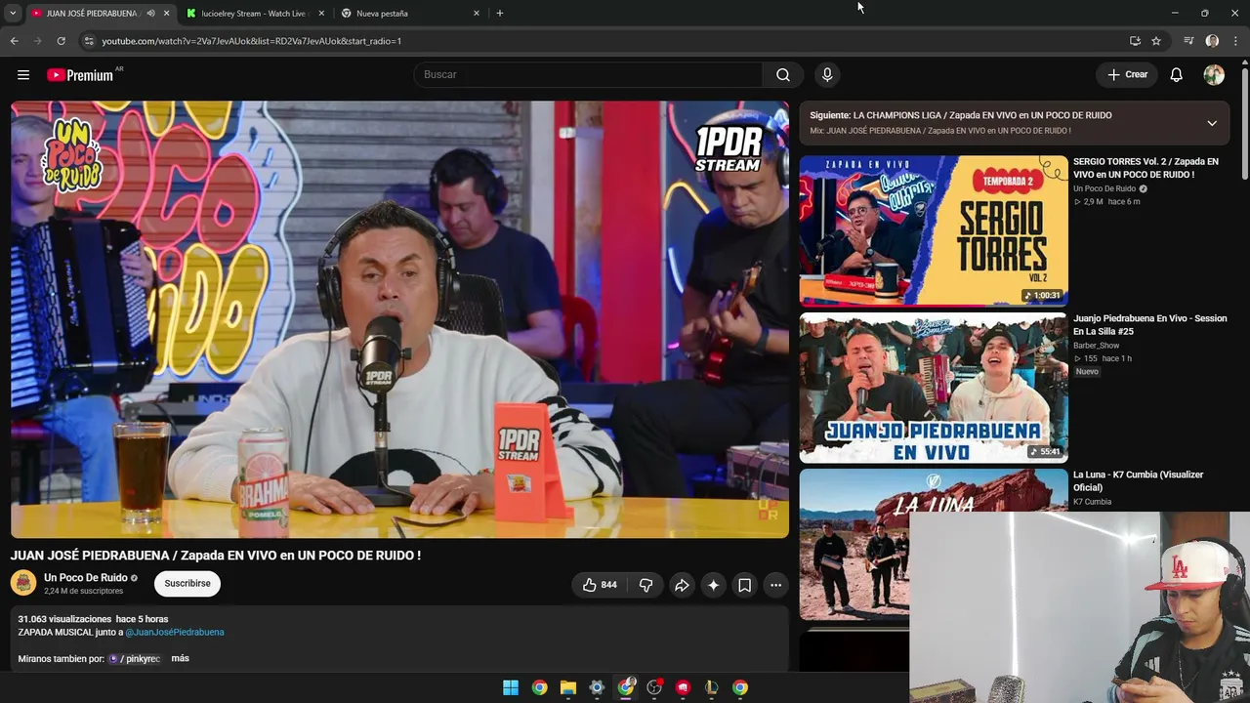Open La Luna - K7 Cumbia title
This screenshot has height=703, width=1250.
(x=1138, y=480)
